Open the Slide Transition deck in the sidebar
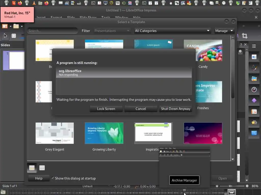The height and width of the screenshot is (195, 261). pyautogui.click(x=254, y=111)
